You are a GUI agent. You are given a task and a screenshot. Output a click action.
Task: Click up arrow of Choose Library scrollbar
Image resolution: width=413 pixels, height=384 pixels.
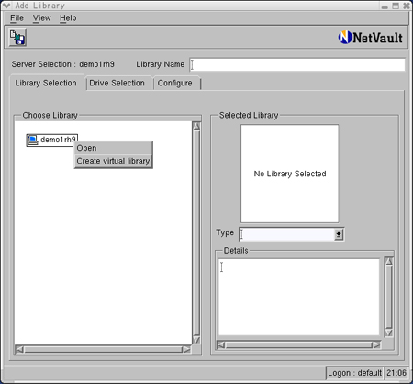[x=196, y=126]
